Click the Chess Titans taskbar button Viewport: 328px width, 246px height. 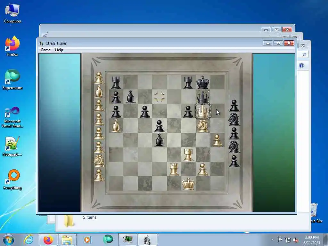[147, 240]
